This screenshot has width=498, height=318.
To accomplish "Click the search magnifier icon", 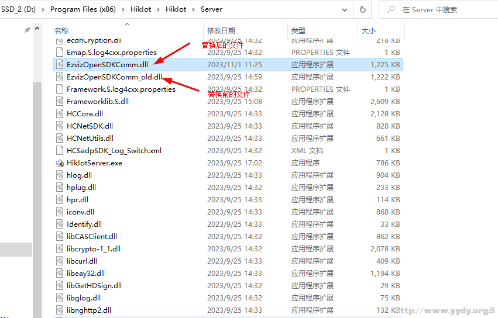I will click(x=391, y=9).
